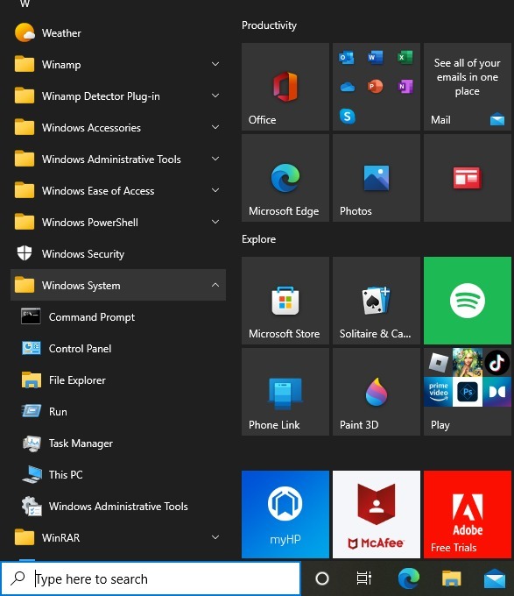Click the Photoshop icon in Play tile

[468, 392]
